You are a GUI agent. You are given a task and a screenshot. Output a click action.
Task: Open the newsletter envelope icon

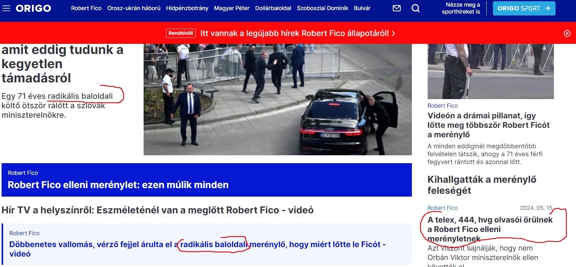click(x=397, y=8)
